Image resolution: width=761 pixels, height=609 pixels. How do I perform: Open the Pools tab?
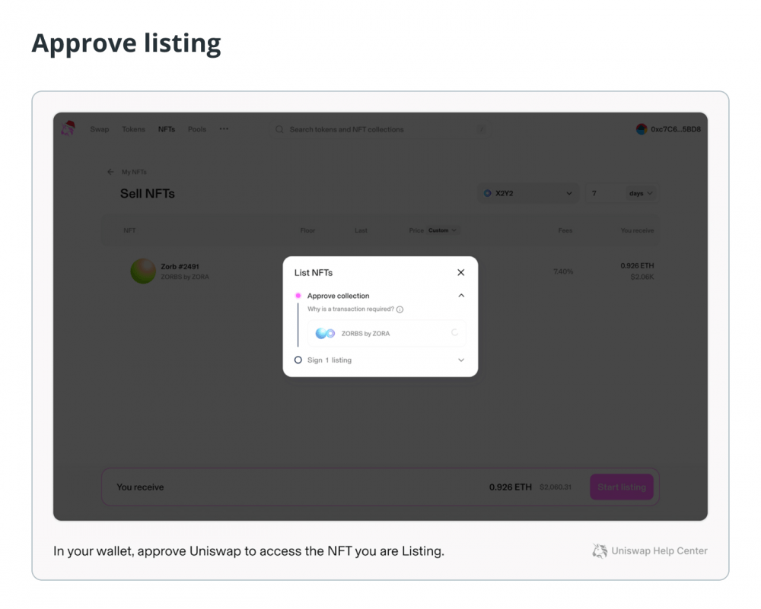tap(197, 129)
